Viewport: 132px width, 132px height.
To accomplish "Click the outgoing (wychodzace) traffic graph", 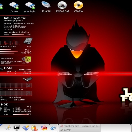I will tap(16, 93).
